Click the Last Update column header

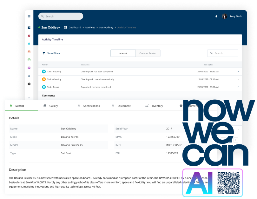pyautogui.click(x=209, y=65)
